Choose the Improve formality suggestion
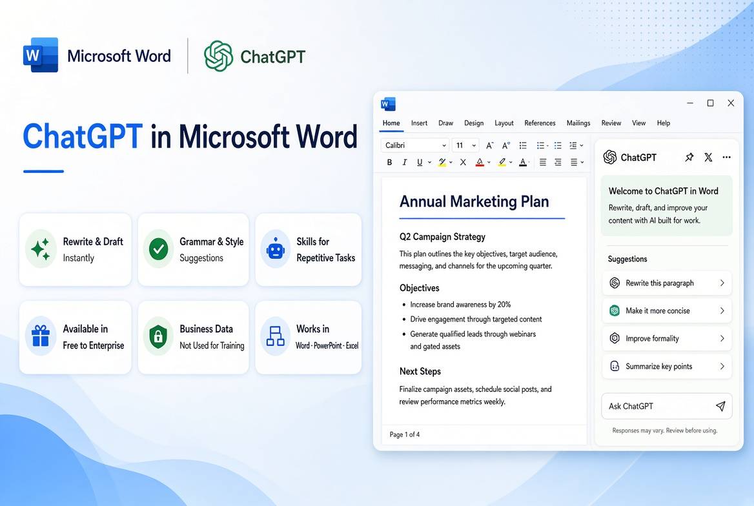The width and height of the screenshot is (754, 506). coord(667,338)
